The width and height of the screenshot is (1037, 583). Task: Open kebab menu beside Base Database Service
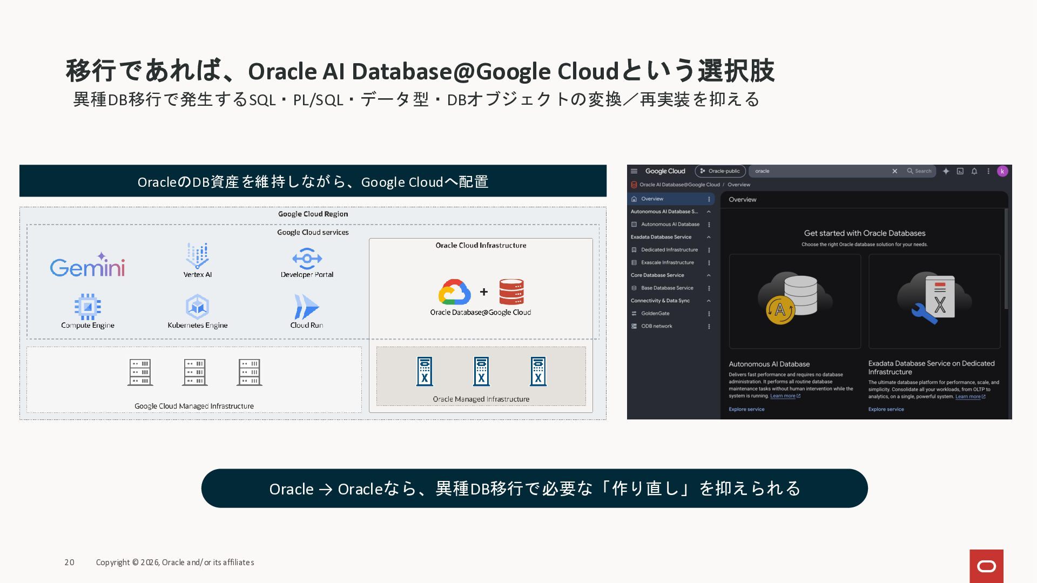(x=709, y=288)
